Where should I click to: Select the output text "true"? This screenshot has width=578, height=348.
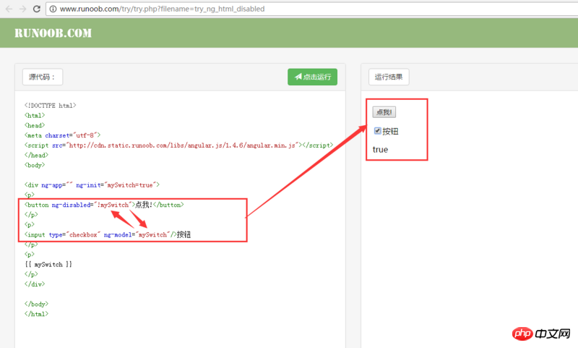click(381, 150)
